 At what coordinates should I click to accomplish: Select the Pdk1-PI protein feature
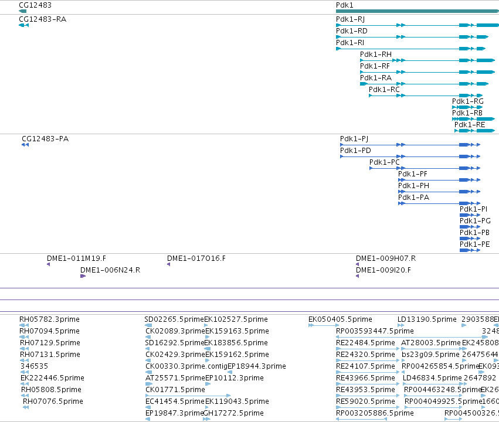coord(470,215)
